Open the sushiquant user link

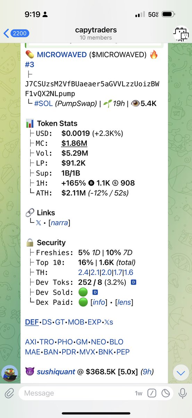coord(56,372)
